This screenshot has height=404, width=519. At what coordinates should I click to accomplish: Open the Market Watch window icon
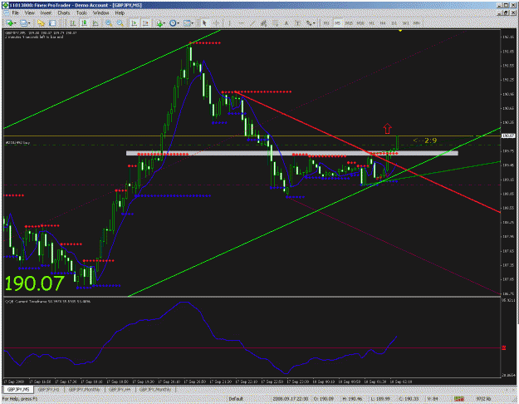[41, 23]
